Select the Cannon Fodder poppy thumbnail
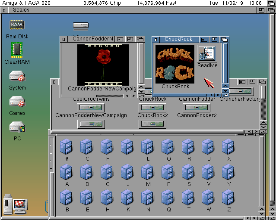The image size is (276, 220). click(x=103, y=65)
